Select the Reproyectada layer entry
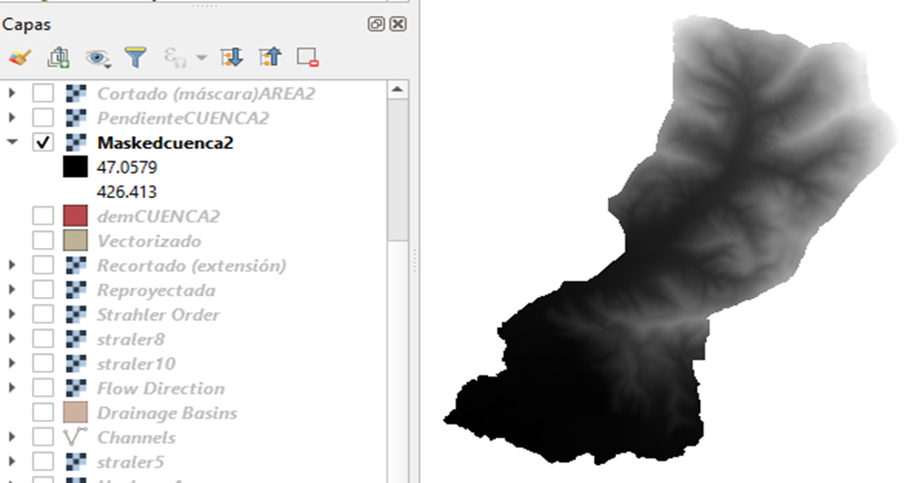 pos(156,291)
